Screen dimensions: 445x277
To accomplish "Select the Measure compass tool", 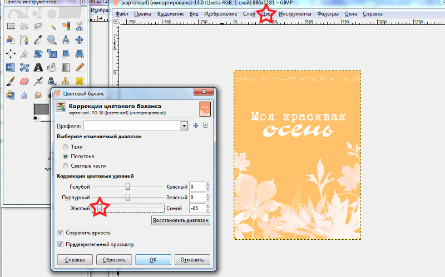I will click(x=66, y=39).
